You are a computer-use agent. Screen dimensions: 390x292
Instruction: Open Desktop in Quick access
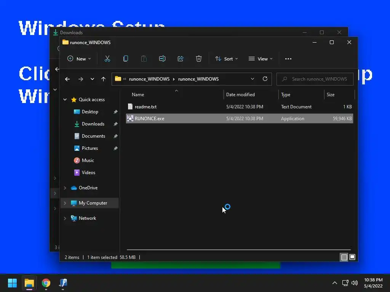[x=90, y=112]
